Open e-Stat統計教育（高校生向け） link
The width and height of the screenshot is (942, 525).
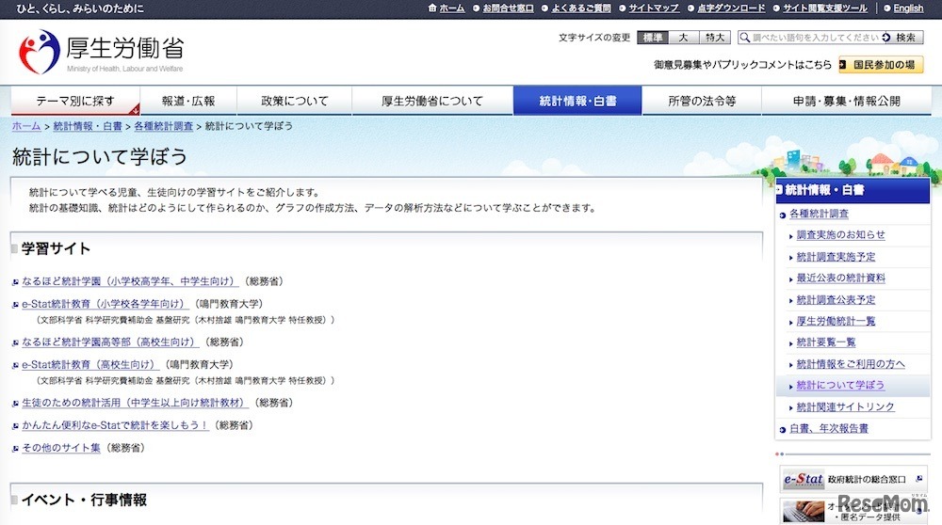pyautogui.click(x=90, y=364)
